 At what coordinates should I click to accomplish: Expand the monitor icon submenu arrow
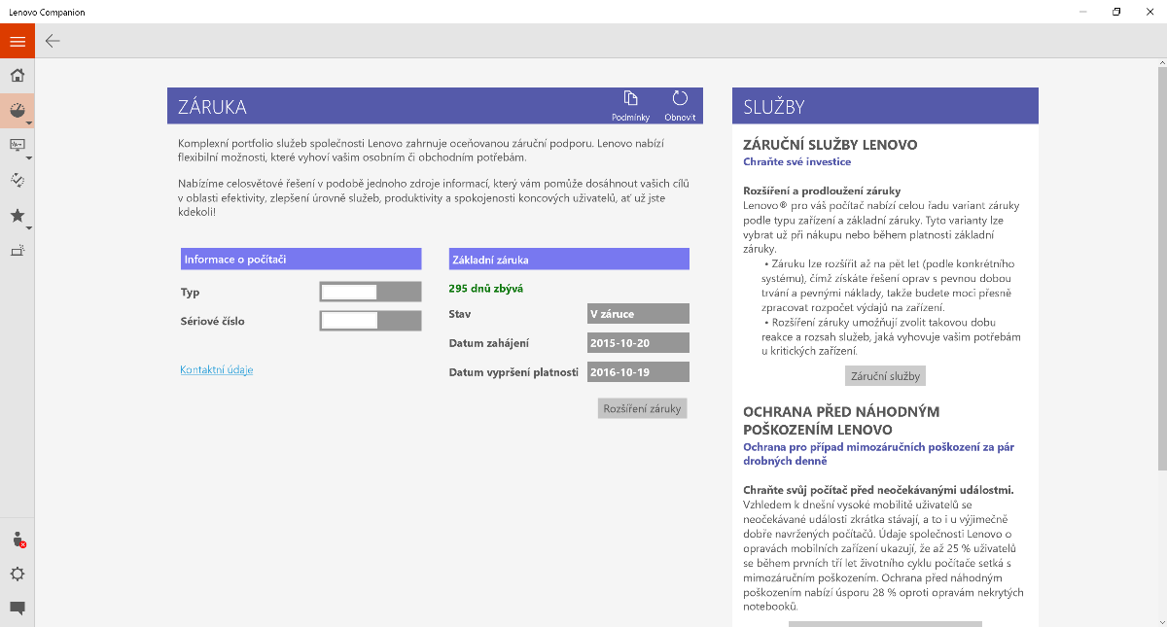29,157
